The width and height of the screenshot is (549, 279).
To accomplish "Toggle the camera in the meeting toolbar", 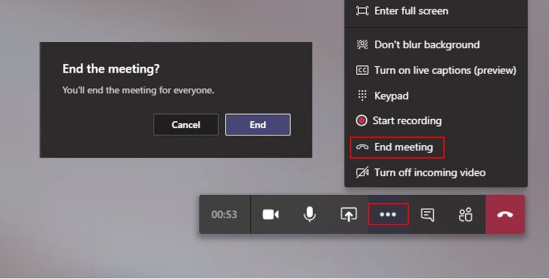I will (271, 215).
